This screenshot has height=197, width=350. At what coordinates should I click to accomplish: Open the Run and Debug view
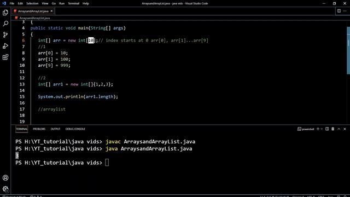pos(5,46)
